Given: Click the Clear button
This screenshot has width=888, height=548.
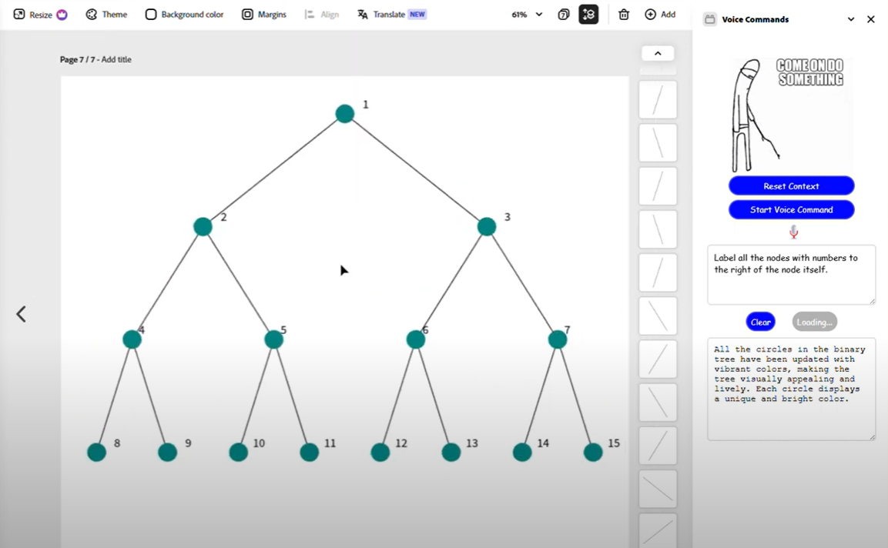Looking at the screenshot, I should click(x=761, y=322).
